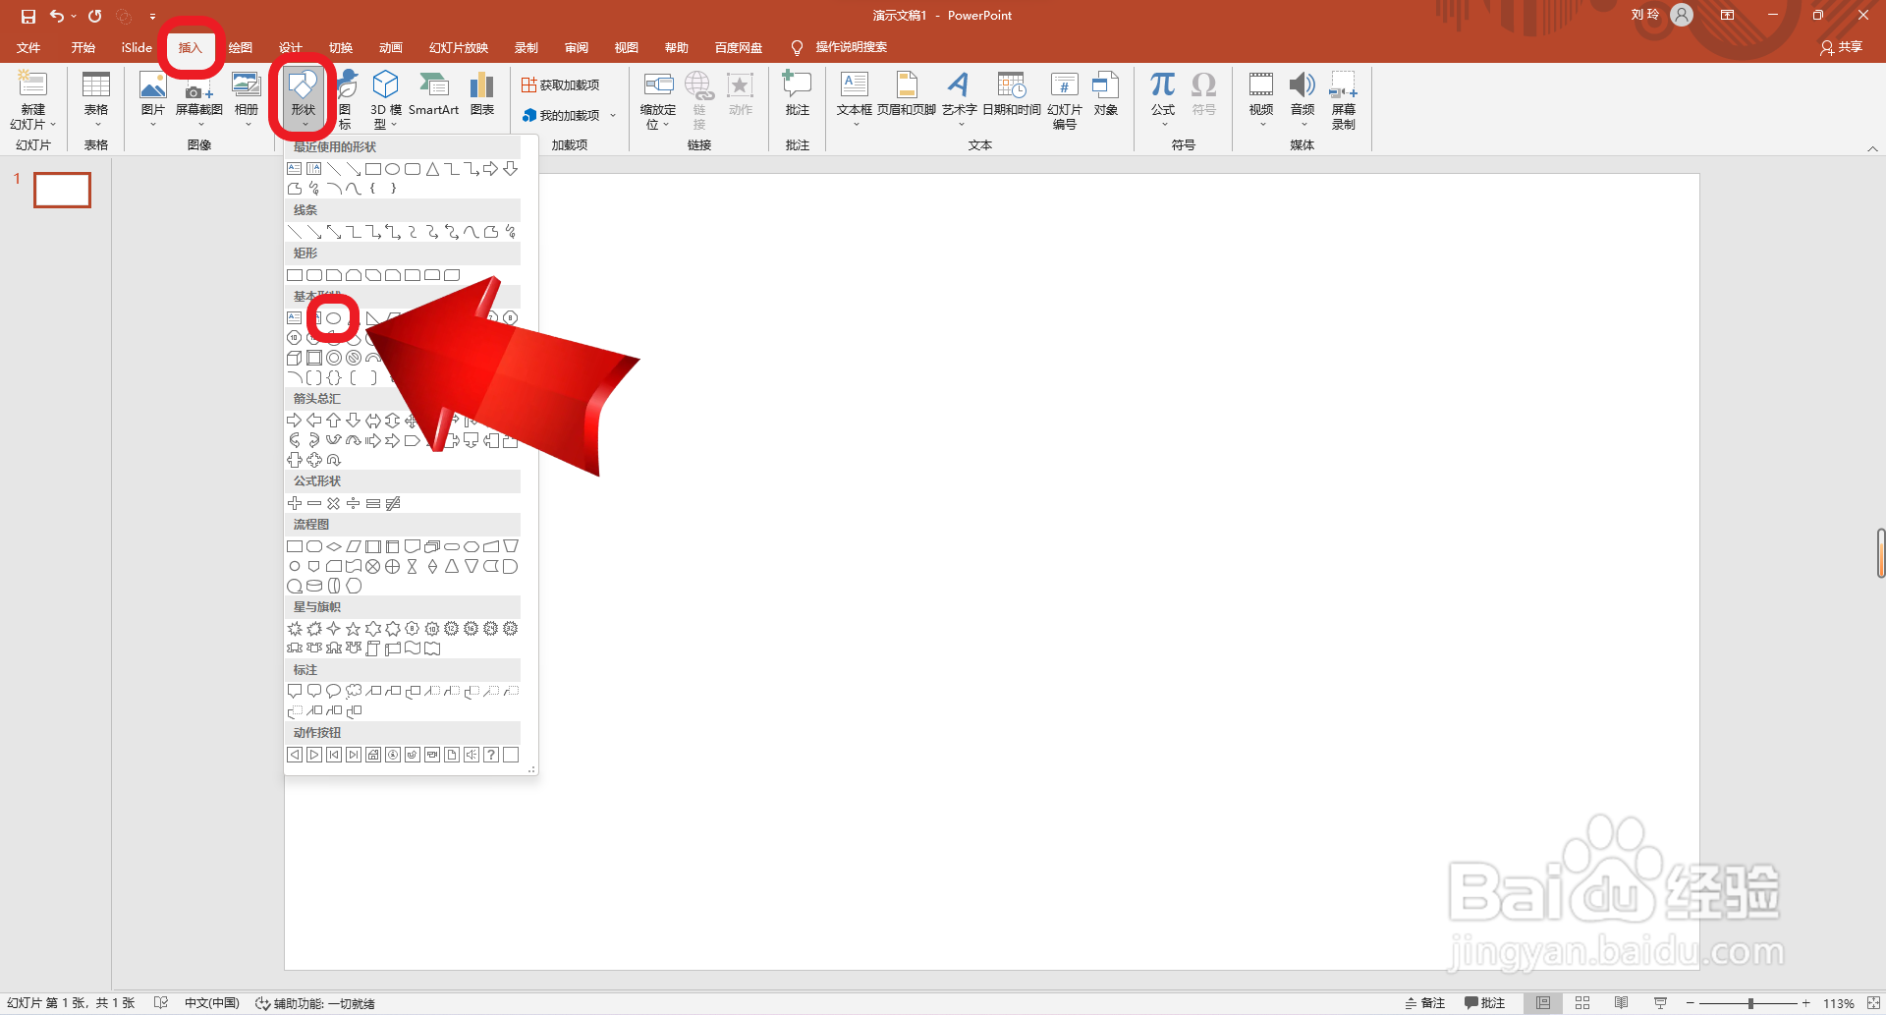Open the Tell Me search box
The height and width of the screenshot is (1015, 1886).
(x=840, y=47)
